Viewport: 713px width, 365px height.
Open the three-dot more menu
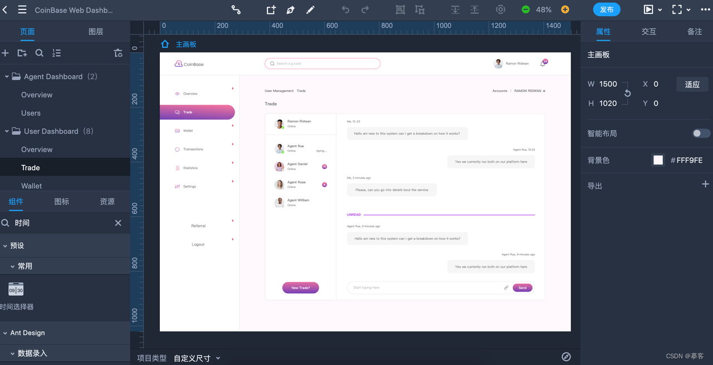coord(705,9)
